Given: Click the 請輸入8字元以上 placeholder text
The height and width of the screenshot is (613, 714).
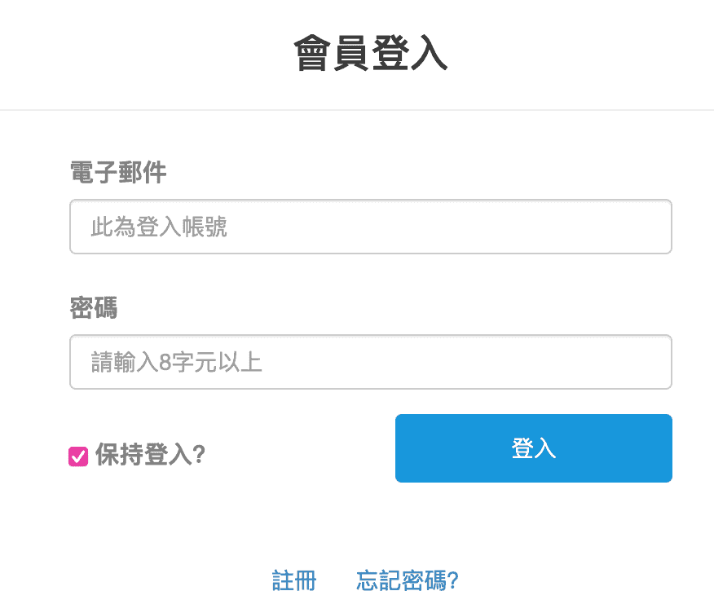Looking at the screenshot, I should point(176,362).
